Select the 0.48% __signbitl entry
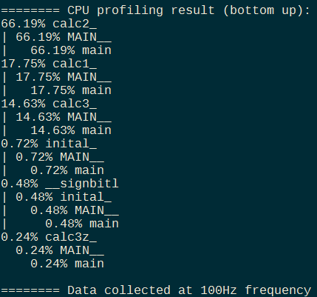 pos(60,184)
